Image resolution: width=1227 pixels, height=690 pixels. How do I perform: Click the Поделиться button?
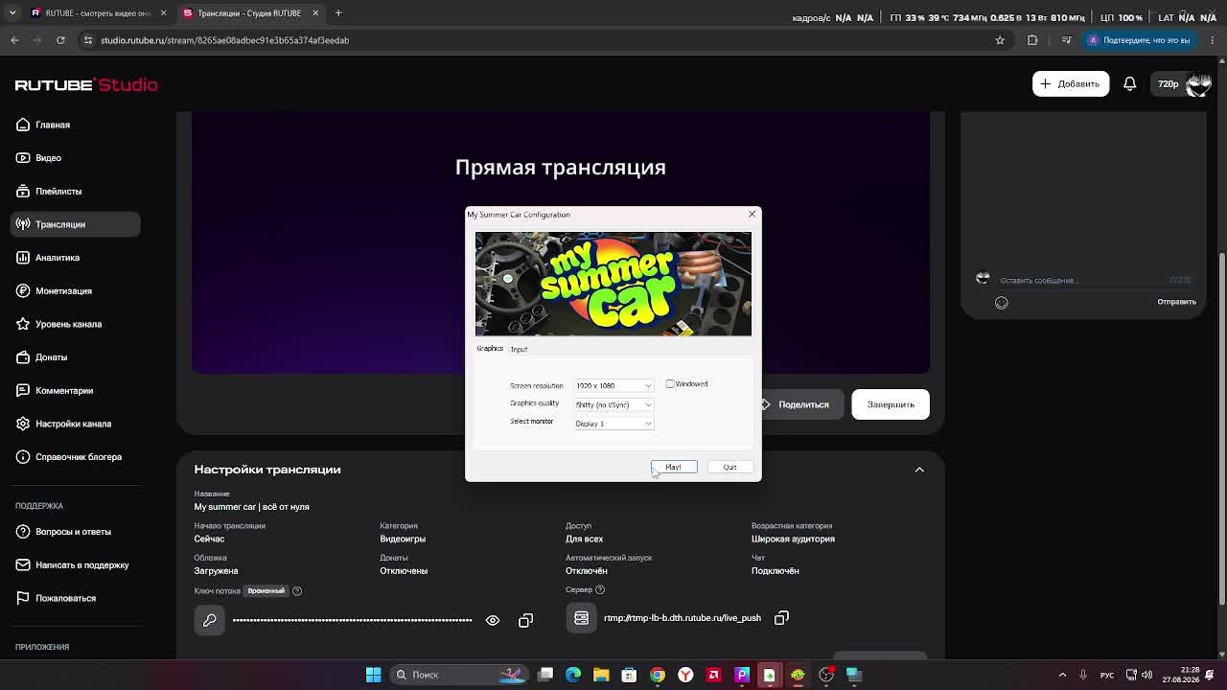[x=796, y=404]
